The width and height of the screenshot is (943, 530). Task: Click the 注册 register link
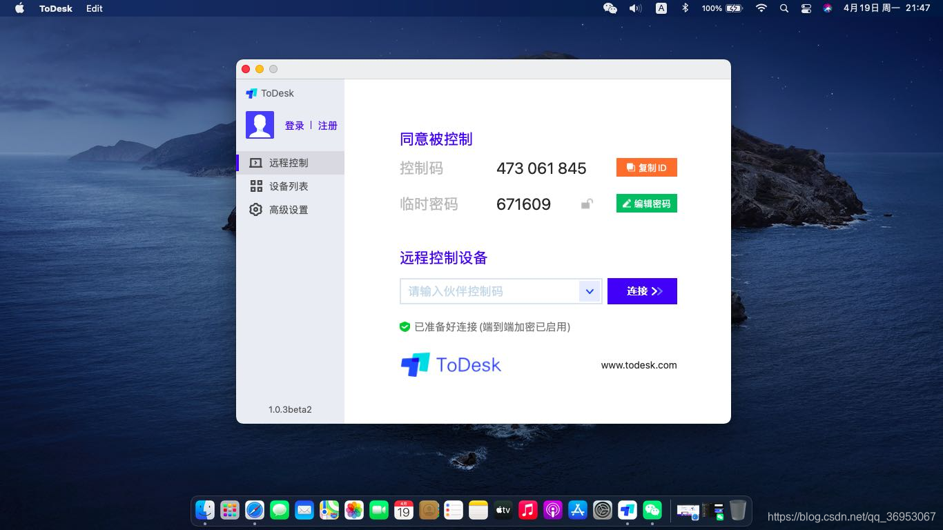[x=328, y=126]
